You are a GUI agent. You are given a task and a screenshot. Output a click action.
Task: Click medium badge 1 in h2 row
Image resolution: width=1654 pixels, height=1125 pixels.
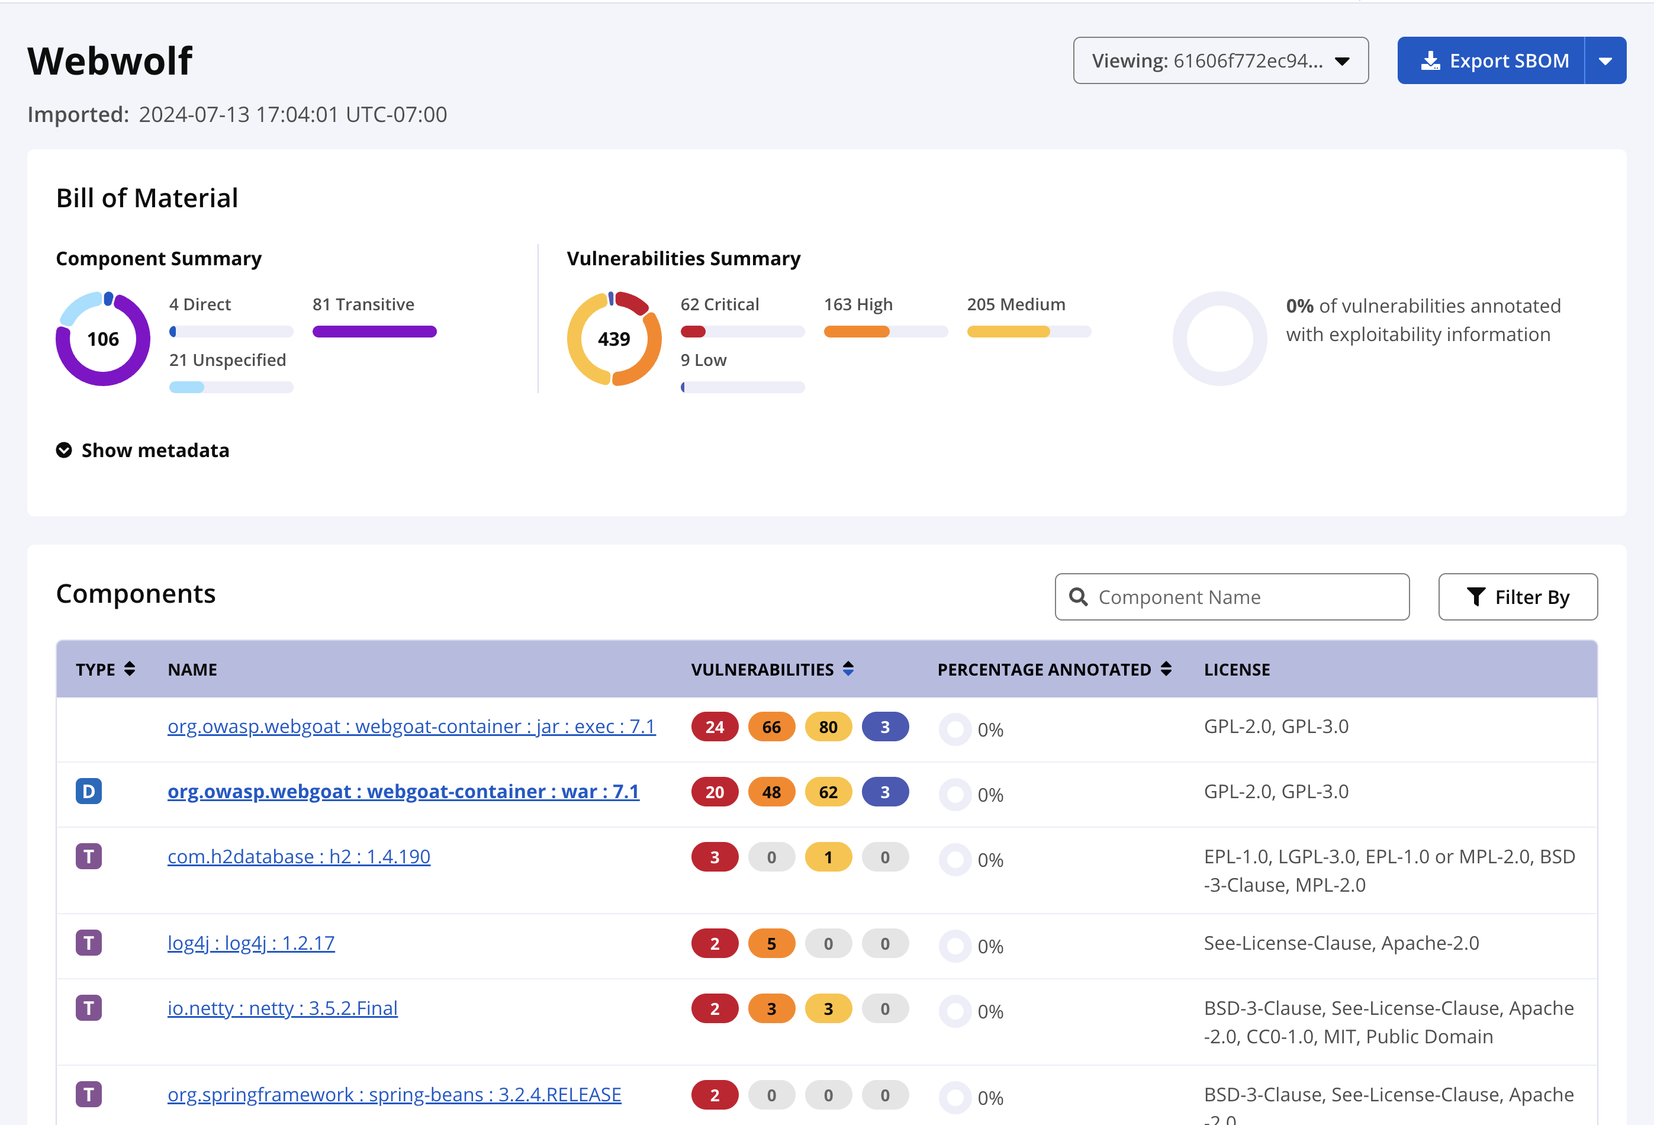(828, 857)
